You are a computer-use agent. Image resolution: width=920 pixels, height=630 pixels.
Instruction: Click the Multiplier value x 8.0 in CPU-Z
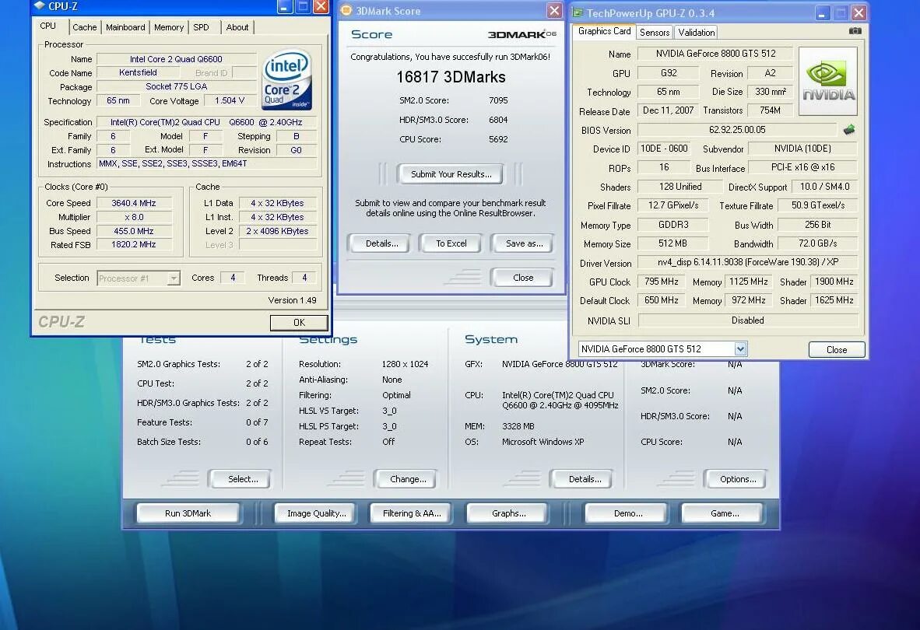click(134, 217)
